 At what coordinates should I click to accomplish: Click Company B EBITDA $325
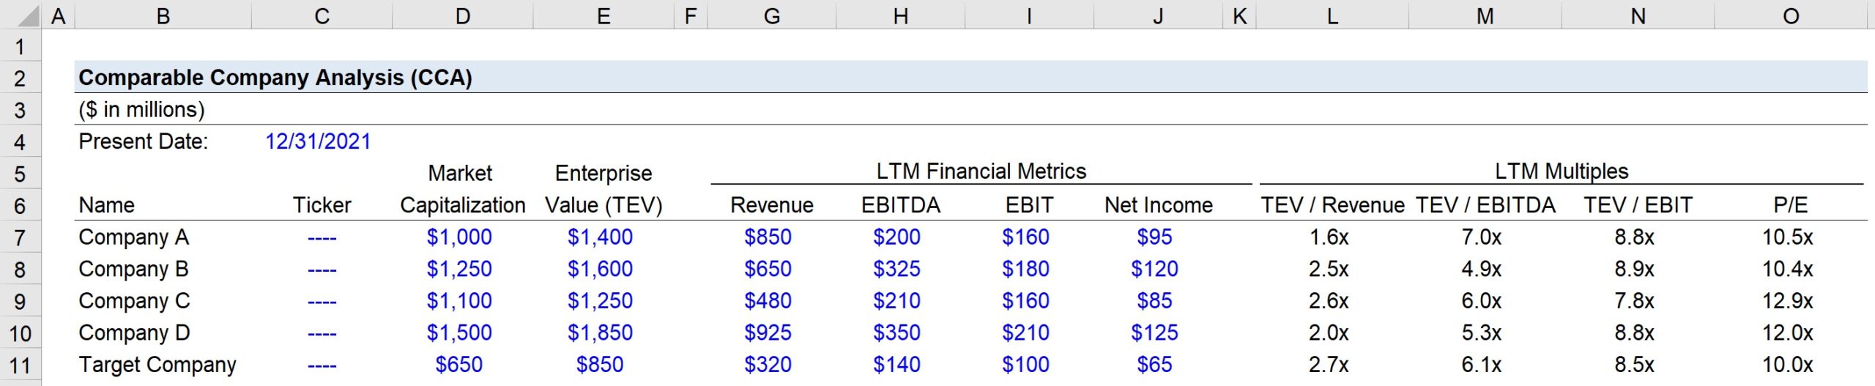(x=897, y=270)
